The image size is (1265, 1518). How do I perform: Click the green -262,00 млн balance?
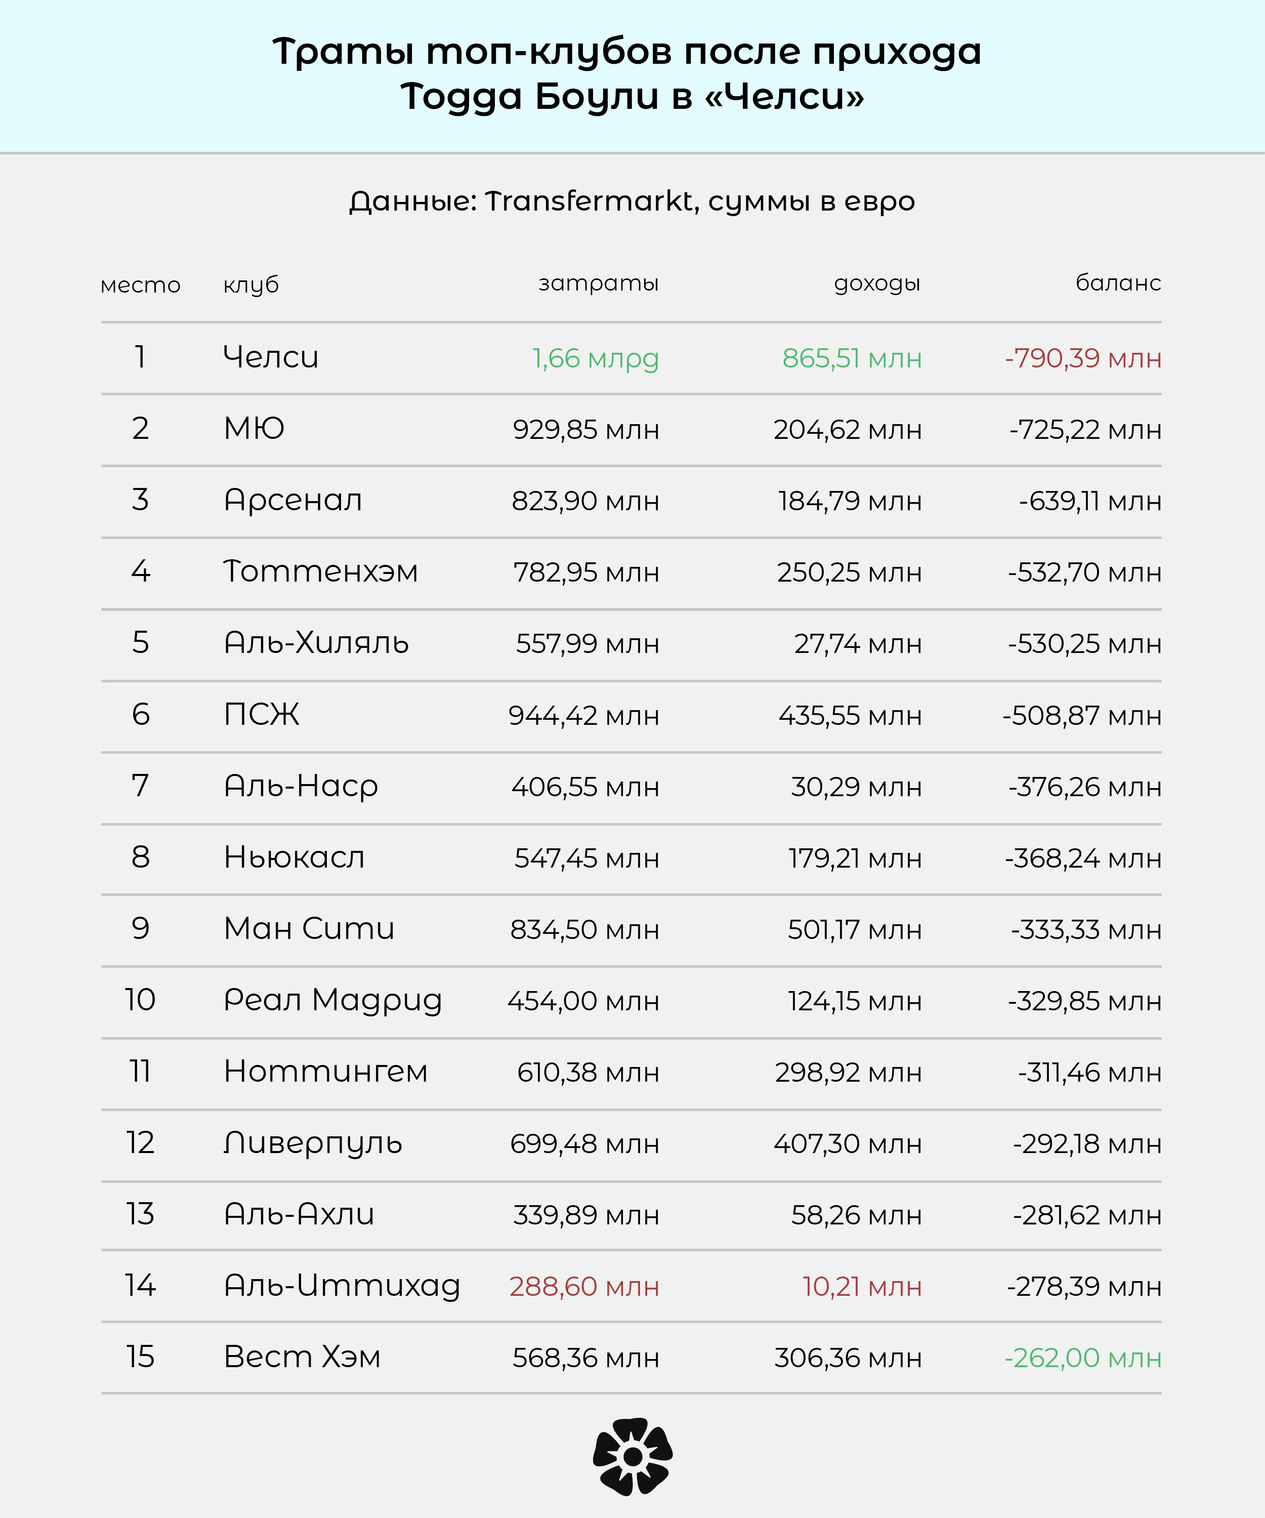pos(1083,1358)
